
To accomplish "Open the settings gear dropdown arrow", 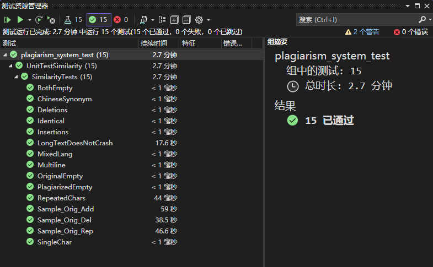I will tap(209, 20).
